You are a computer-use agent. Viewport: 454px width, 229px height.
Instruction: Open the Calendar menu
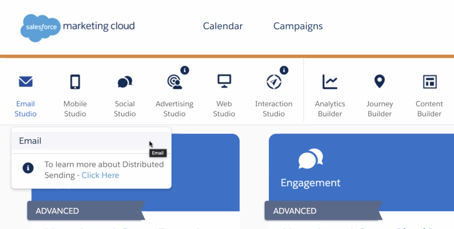coord(223,26)
